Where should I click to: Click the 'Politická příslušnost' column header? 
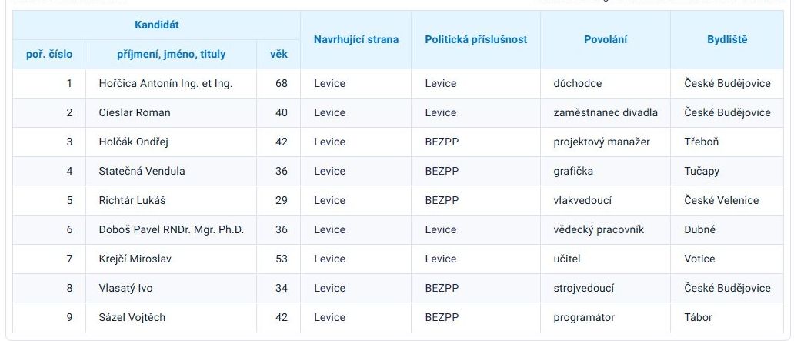(476, 40)
